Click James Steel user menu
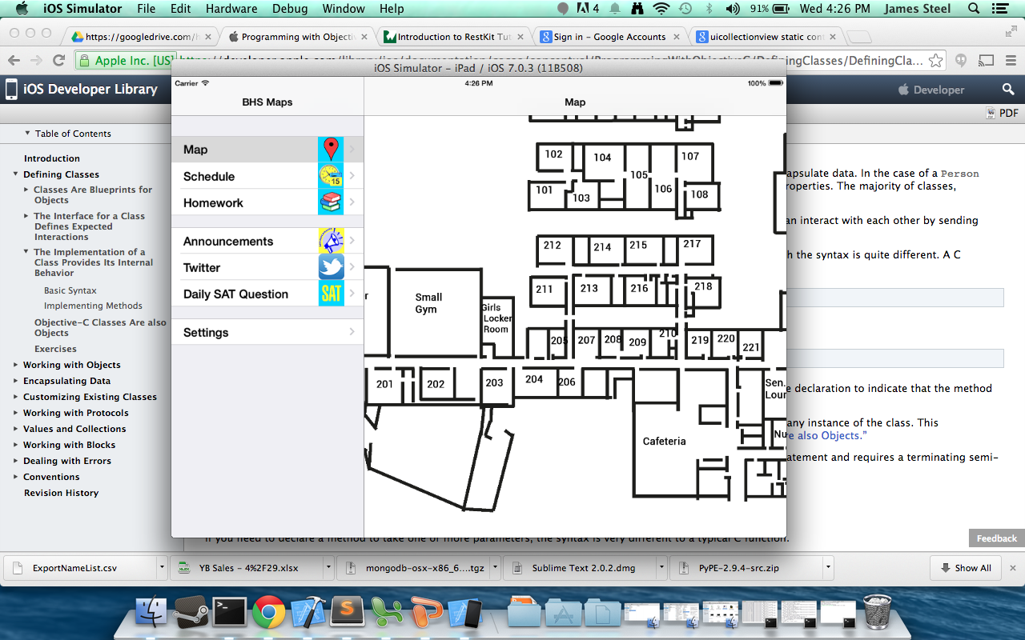 click(x=918, y=9)
